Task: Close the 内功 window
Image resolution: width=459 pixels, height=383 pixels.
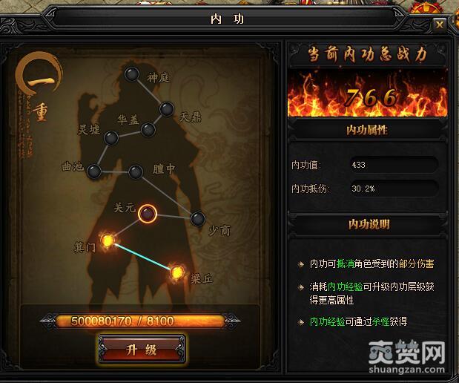Action: click(439, 25)
